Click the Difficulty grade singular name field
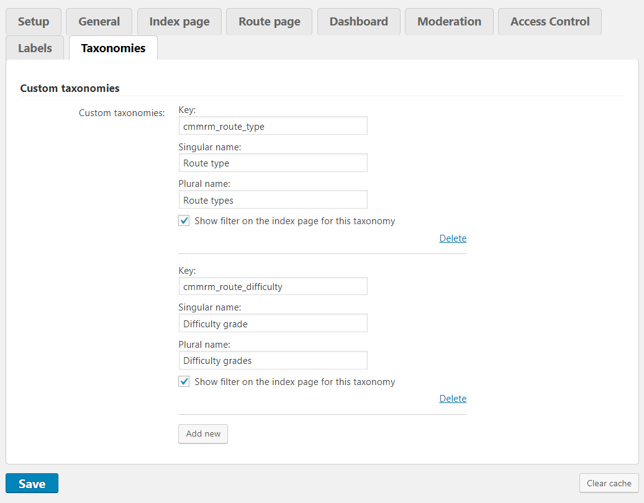Viewport: 644px width, 503px height. [273, 324]
